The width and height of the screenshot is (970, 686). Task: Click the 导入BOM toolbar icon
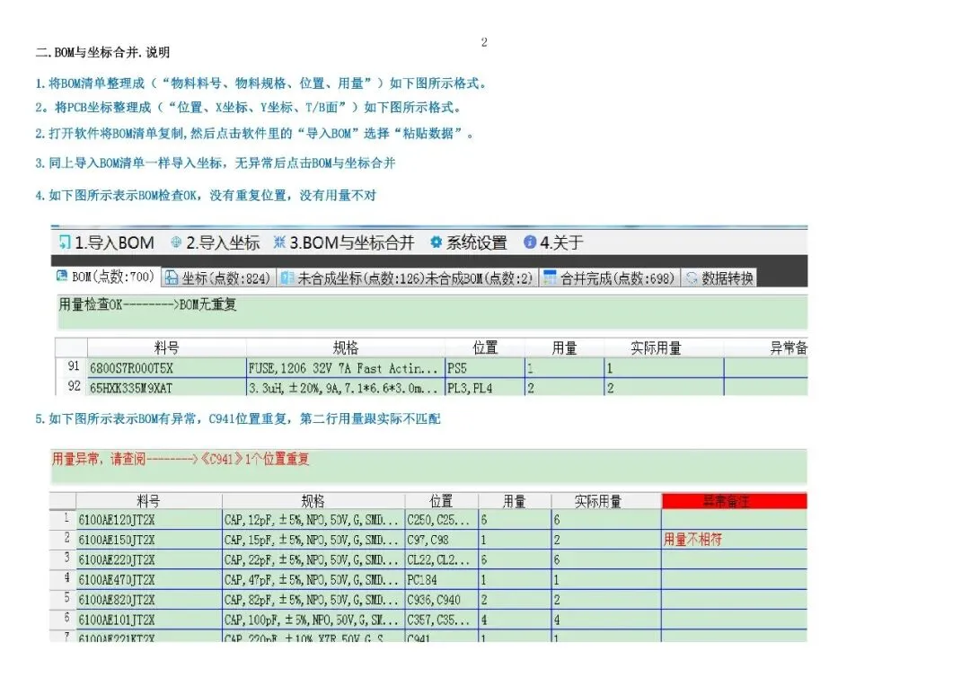point(65,242)
